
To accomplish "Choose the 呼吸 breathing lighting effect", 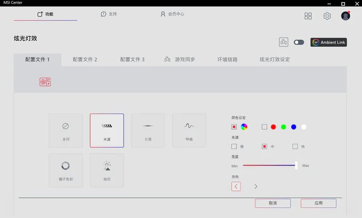I will point(189,131).
